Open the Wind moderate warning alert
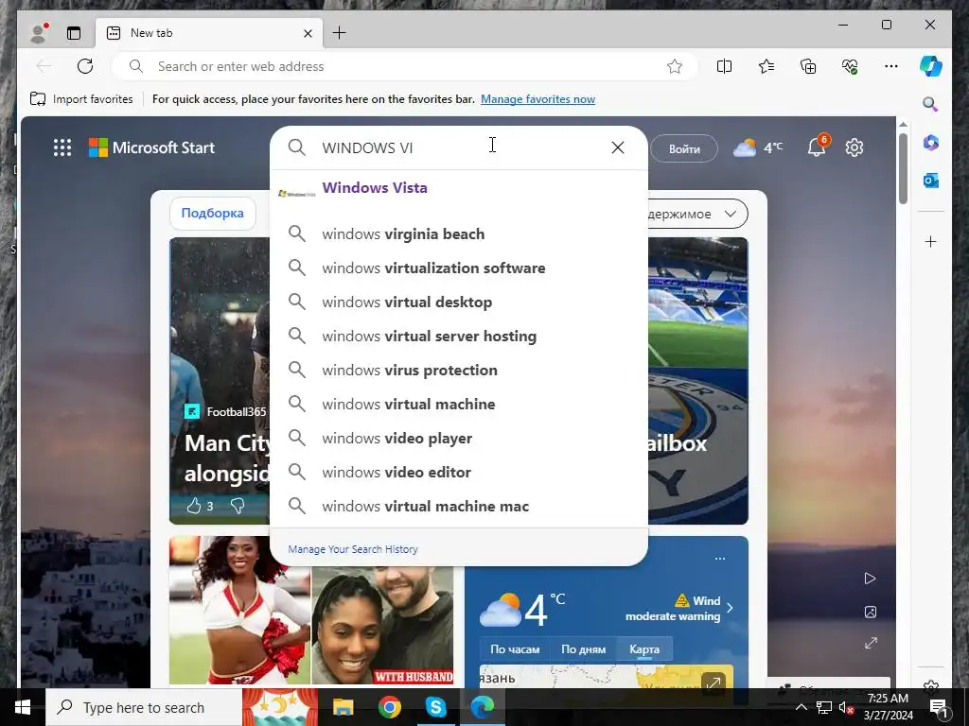The height and width of the screenshot is (726, 969). (x=679, y=608)
